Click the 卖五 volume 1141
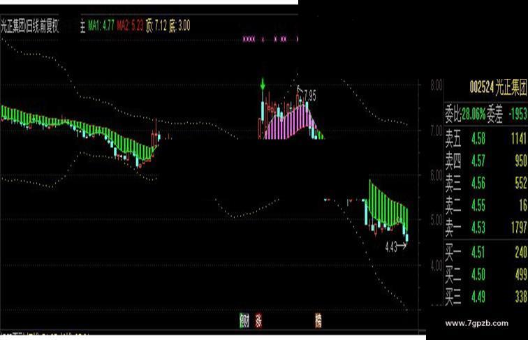Viewport: 528px width, 340px height. (519, 139)
